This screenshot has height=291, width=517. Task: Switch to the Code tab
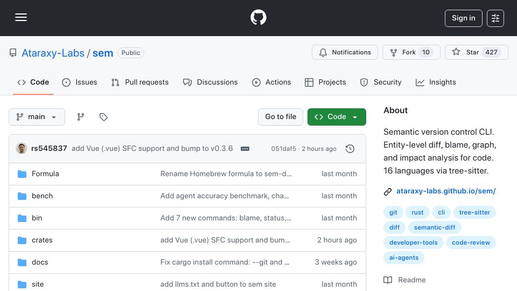coord(33,82)
